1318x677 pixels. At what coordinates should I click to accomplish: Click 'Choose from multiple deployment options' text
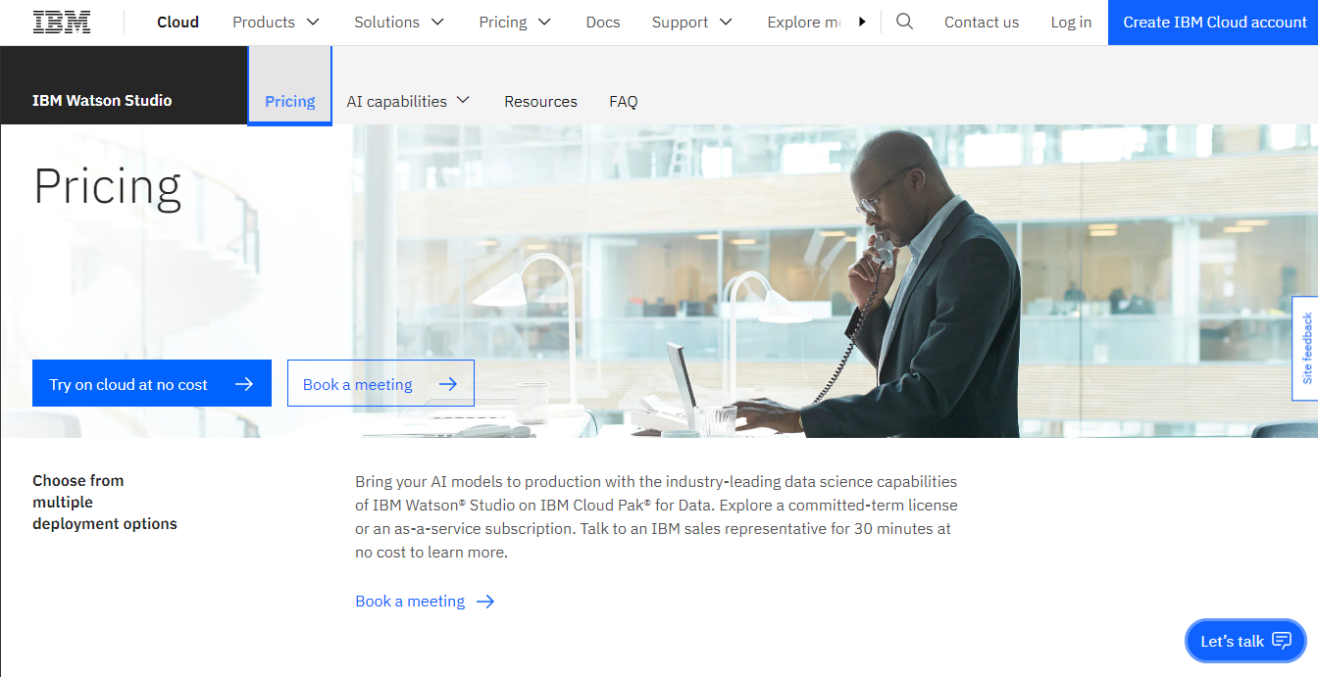[x=105, y=502]
